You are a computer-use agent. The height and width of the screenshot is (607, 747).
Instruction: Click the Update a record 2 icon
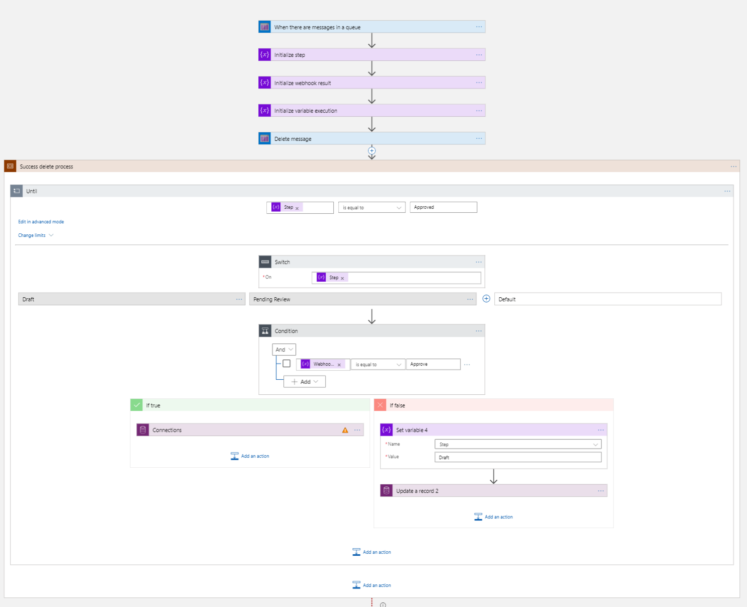(x=386, y=491)
